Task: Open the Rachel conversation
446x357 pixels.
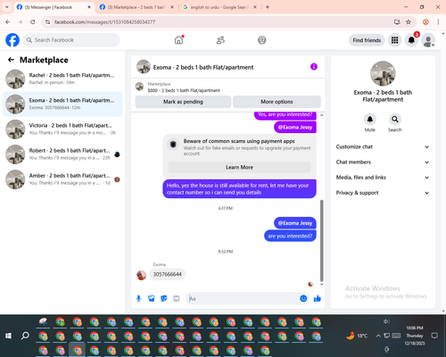Action: click(x=62, y=79)
